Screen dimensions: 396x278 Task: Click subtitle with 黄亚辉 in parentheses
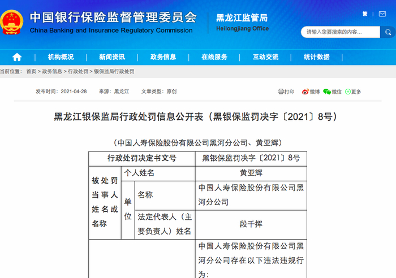198,143
